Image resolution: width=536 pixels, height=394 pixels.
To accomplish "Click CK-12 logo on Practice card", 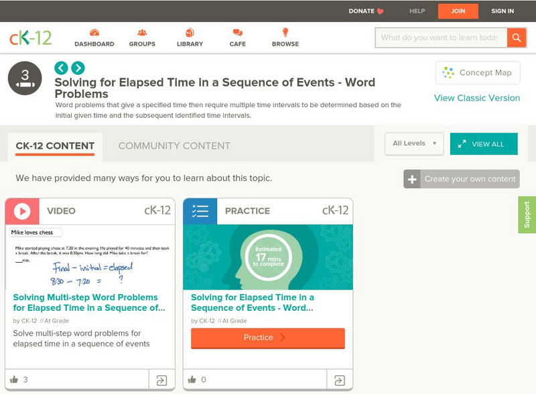I will tap(336, 210).
